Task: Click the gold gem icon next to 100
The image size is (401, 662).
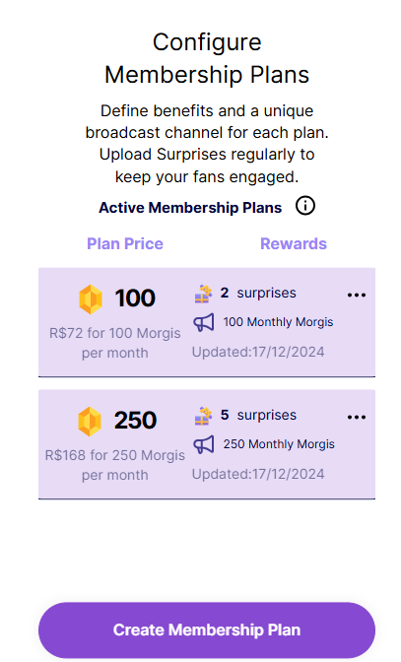Action: tap(91, 299)
